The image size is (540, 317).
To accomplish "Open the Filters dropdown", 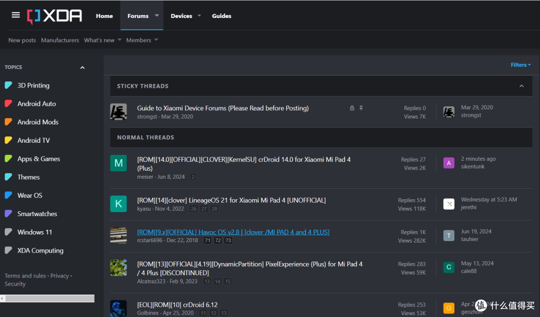I will [520, 65].
